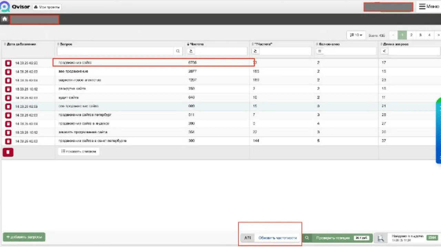Go to page 3 of results

click(420, 35)
